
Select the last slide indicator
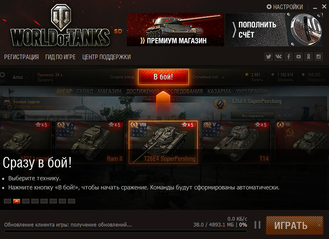(72, 201)
